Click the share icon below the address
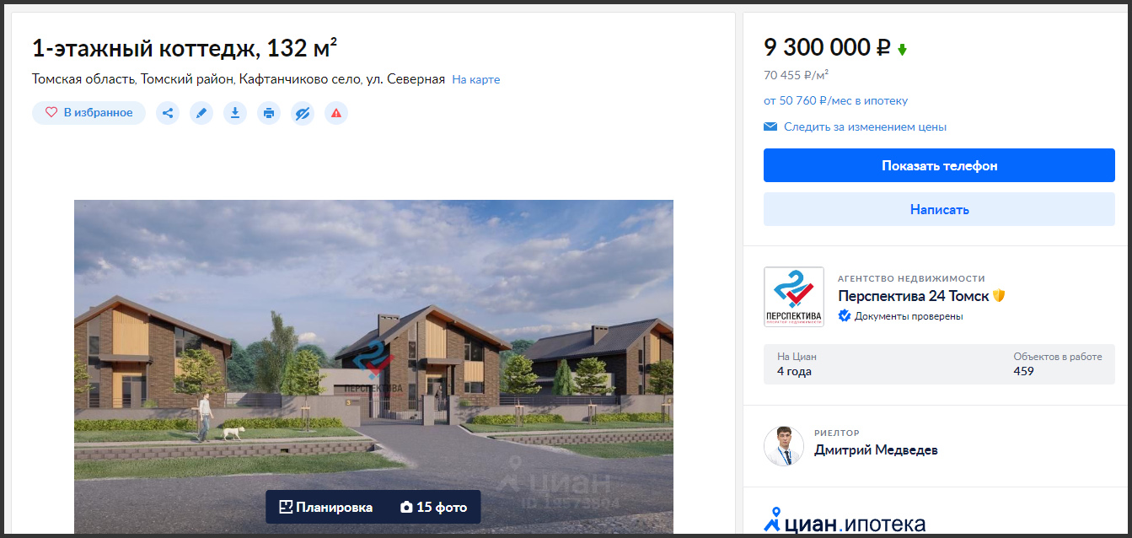 click(x=168, y=113)
